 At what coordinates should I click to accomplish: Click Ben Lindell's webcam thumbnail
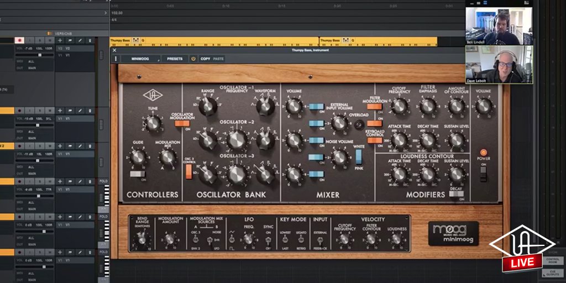(499, 25)
